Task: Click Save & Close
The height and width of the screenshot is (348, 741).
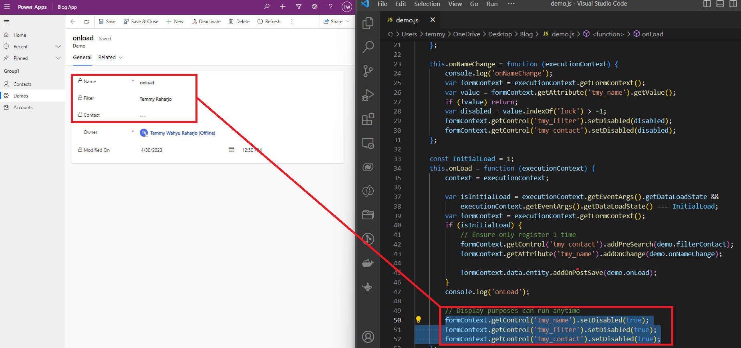Action: point(141,22)
